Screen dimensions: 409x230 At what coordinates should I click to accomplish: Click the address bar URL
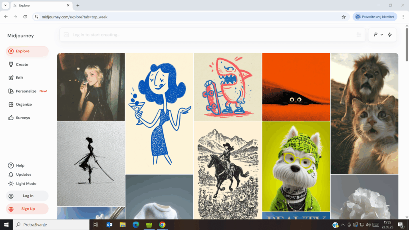(75, 17)
